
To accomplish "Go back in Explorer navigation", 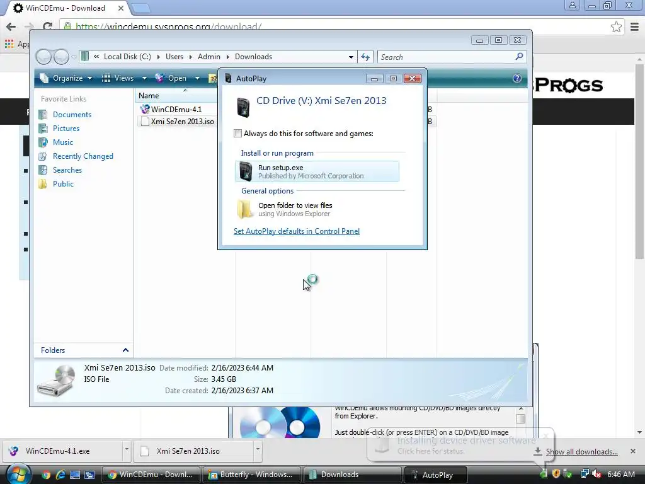I will point(43,57).
